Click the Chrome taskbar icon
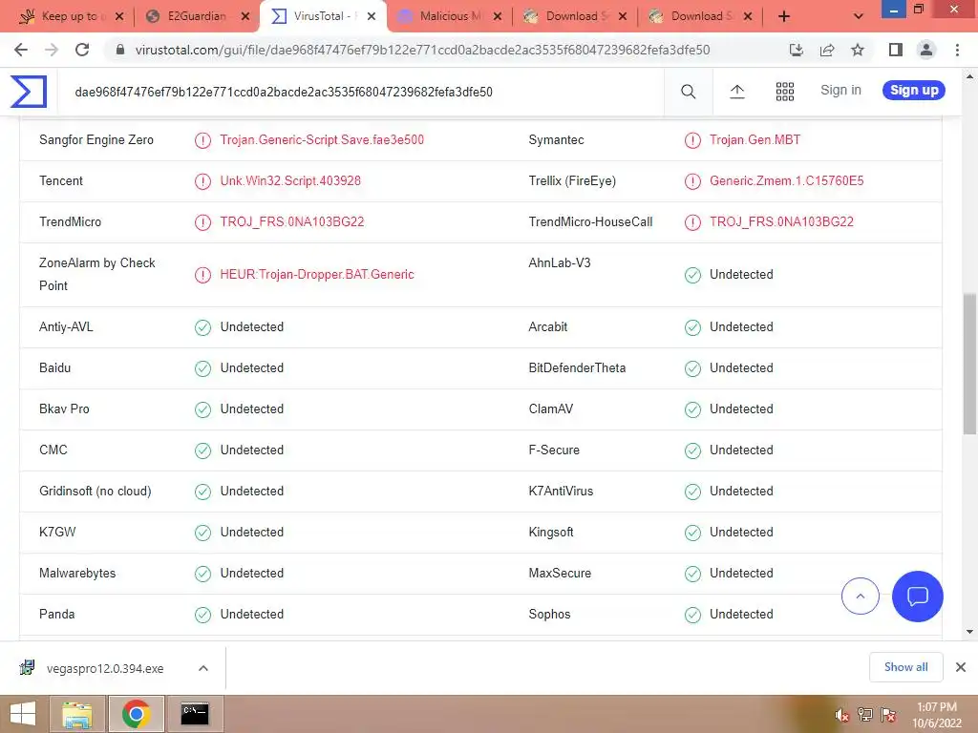Viewport: 978px width, 733px height. (x=136, y=714)
